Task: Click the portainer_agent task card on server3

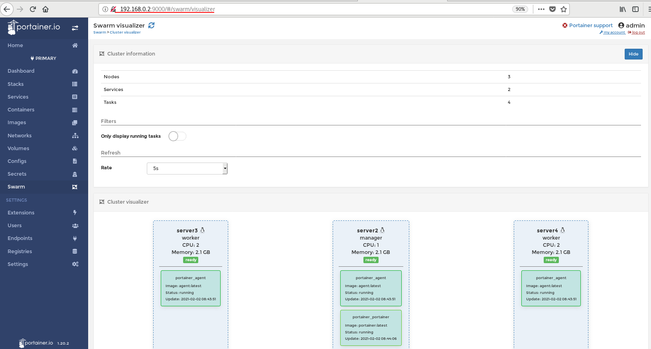Action: click(x=191, y=288)
